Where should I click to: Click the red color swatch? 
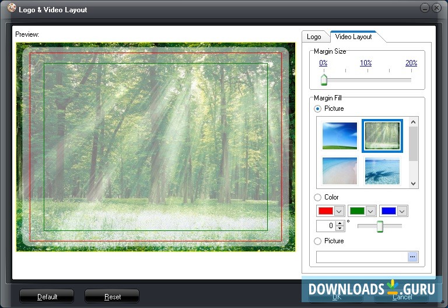pyautogui.click(x=325, y=211)
